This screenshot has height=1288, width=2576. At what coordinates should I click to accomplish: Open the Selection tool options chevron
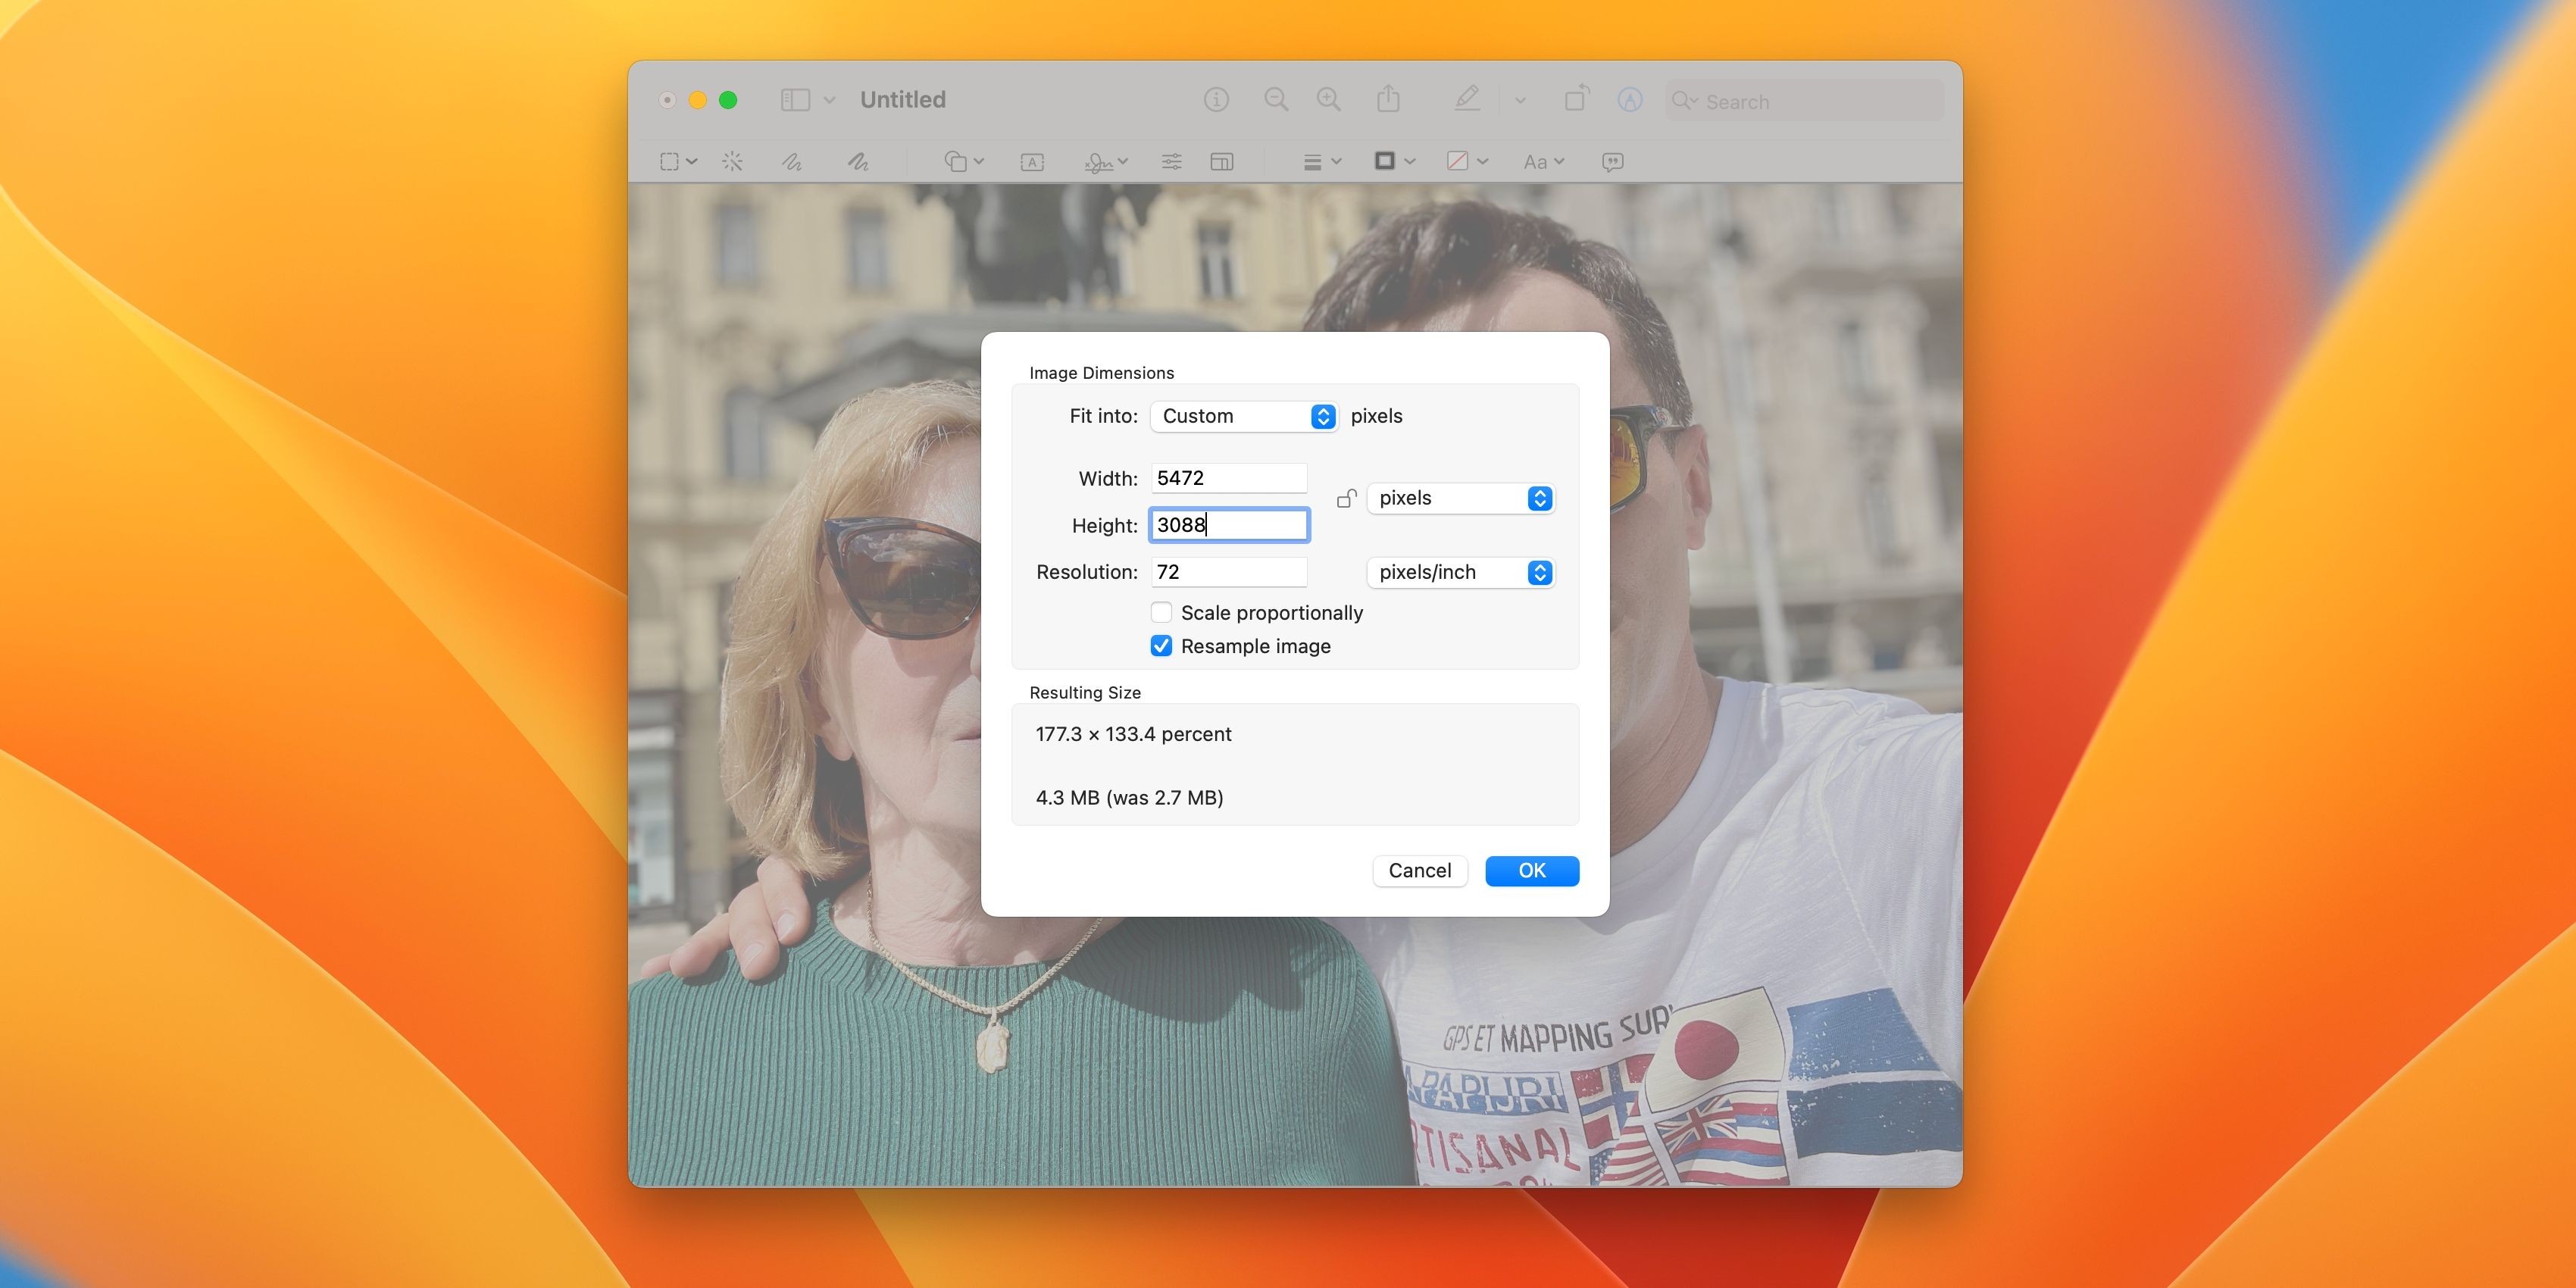tap(692, 162)
